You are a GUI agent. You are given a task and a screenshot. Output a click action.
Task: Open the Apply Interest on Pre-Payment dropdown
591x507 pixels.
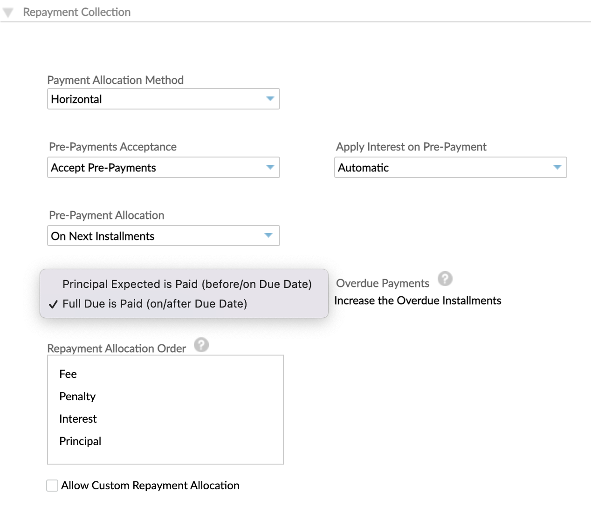pyautogui.click(x=450, y=167)
